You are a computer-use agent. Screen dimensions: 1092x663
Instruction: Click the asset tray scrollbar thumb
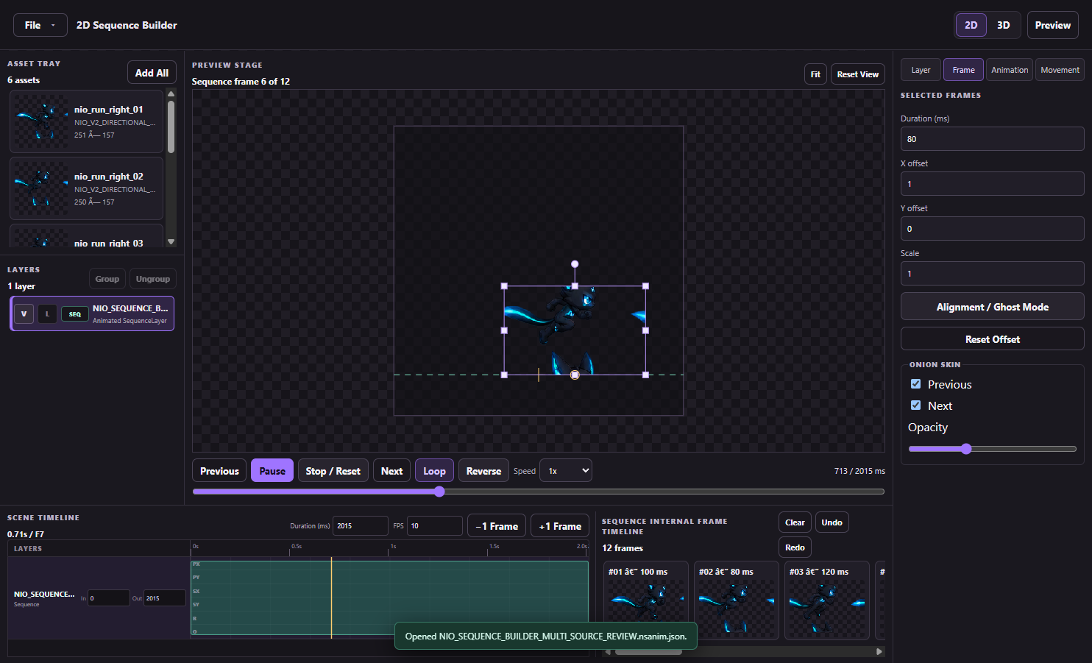[171, 127]
